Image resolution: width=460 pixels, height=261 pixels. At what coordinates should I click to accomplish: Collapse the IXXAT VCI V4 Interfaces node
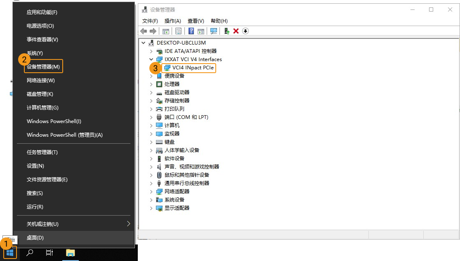point(151,59)
